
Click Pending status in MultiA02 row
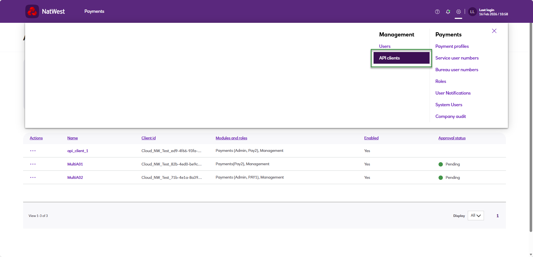[x=449, y=177]
